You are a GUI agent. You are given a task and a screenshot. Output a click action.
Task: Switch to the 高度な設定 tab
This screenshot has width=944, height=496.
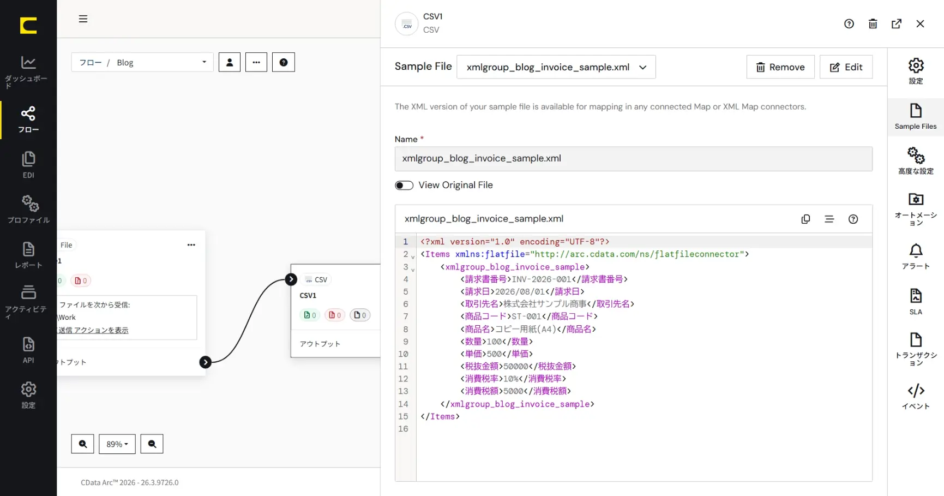[x=916, y=161]
